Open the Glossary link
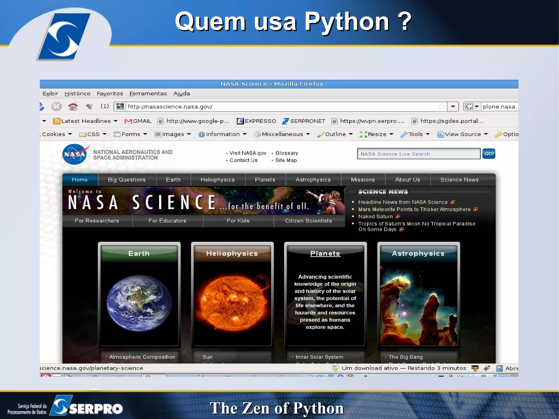559x419 pixels. click(x=287, y=153)
